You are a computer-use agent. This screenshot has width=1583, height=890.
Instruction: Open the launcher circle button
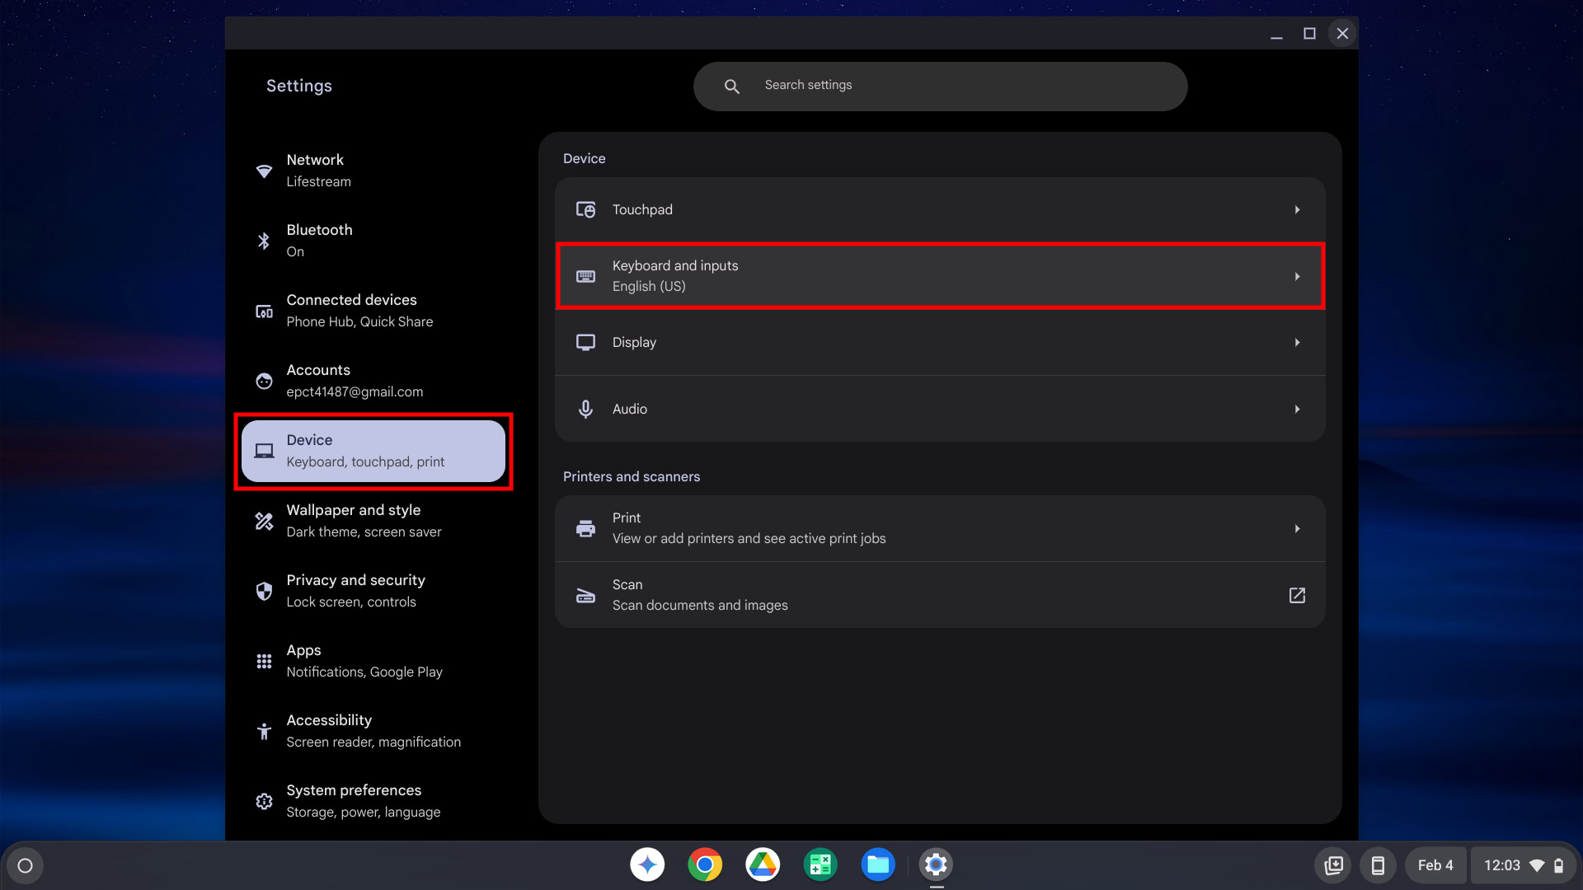[x=25, y=865]
